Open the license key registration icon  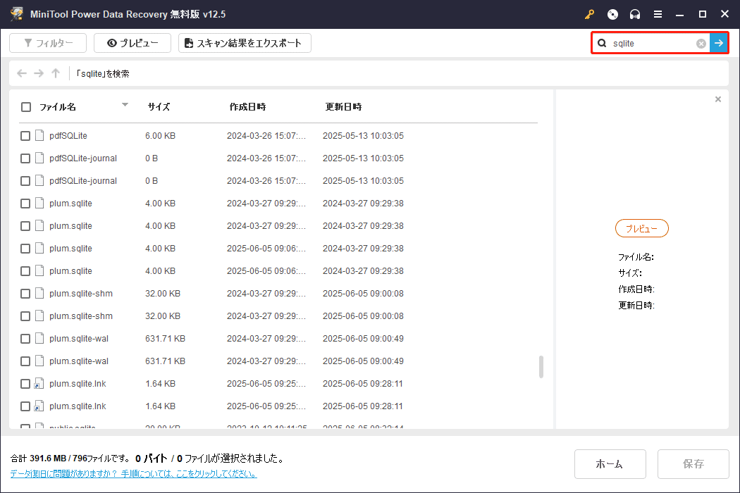tap(590, 14)
